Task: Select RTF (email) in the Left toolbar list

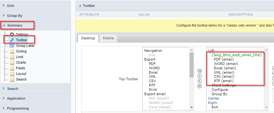Action: tap(224, 81)
